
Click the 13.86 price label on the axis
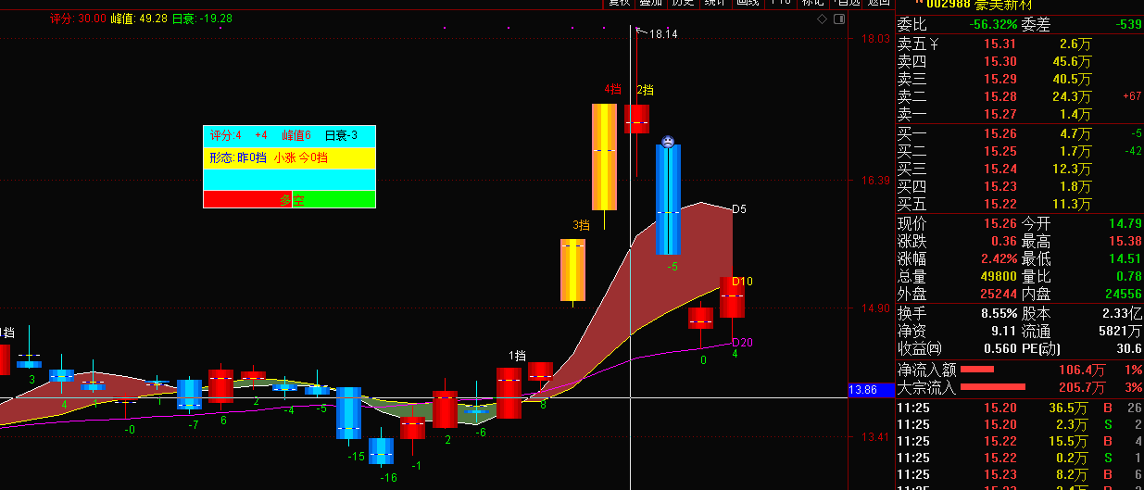(x=871, y=391)
